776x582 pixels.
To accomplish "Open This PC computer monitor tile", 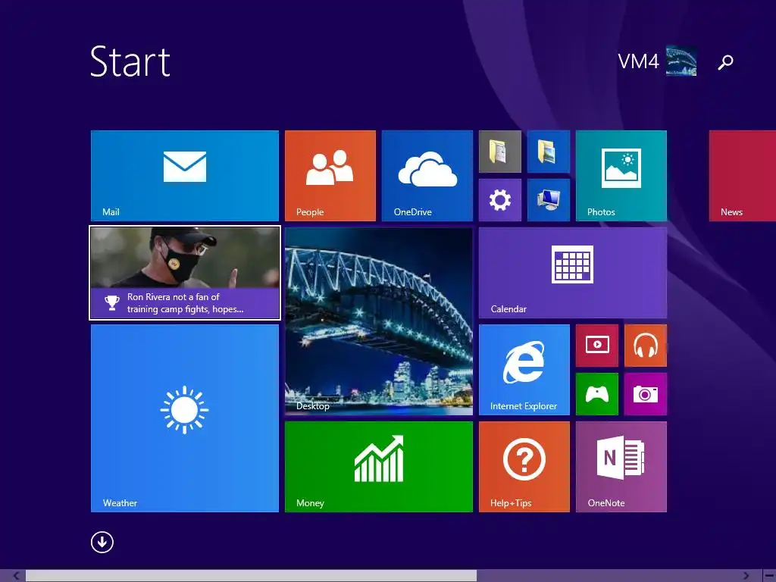I will click(549, 200).
